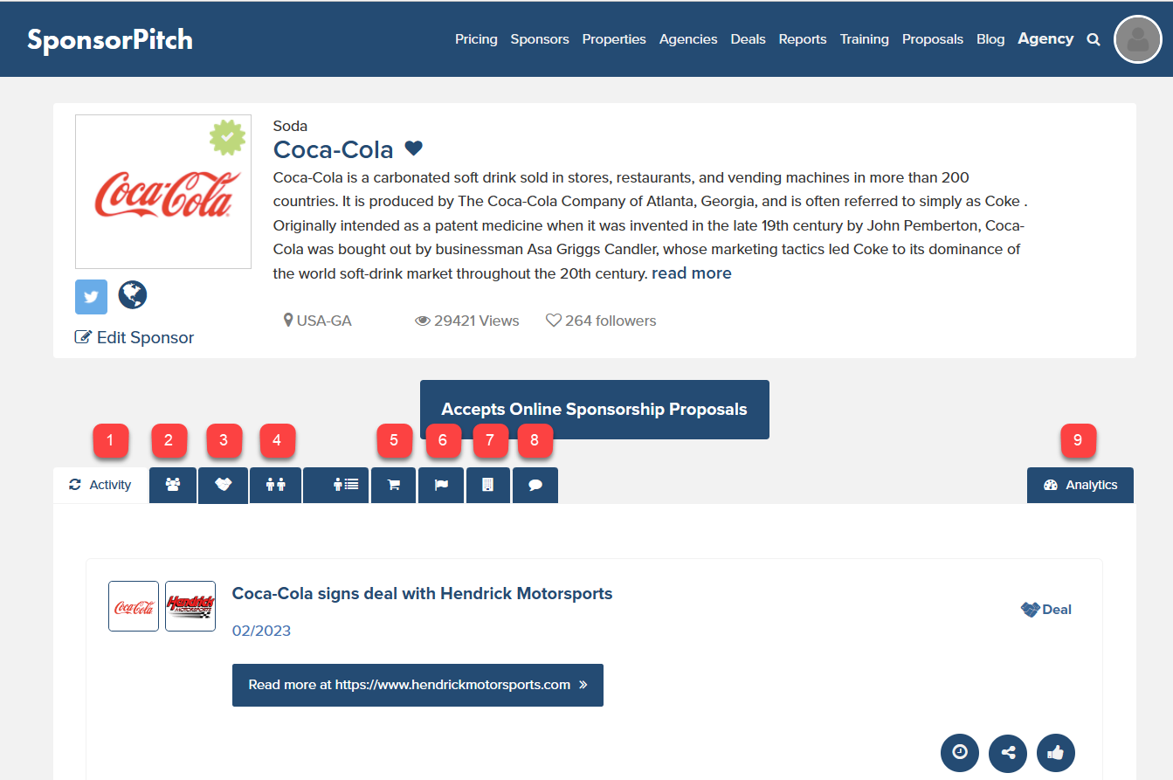This screenshot has height=780, width=1173.
Task: Open the Proposals menu item
Action: click(x=933, y=39)
